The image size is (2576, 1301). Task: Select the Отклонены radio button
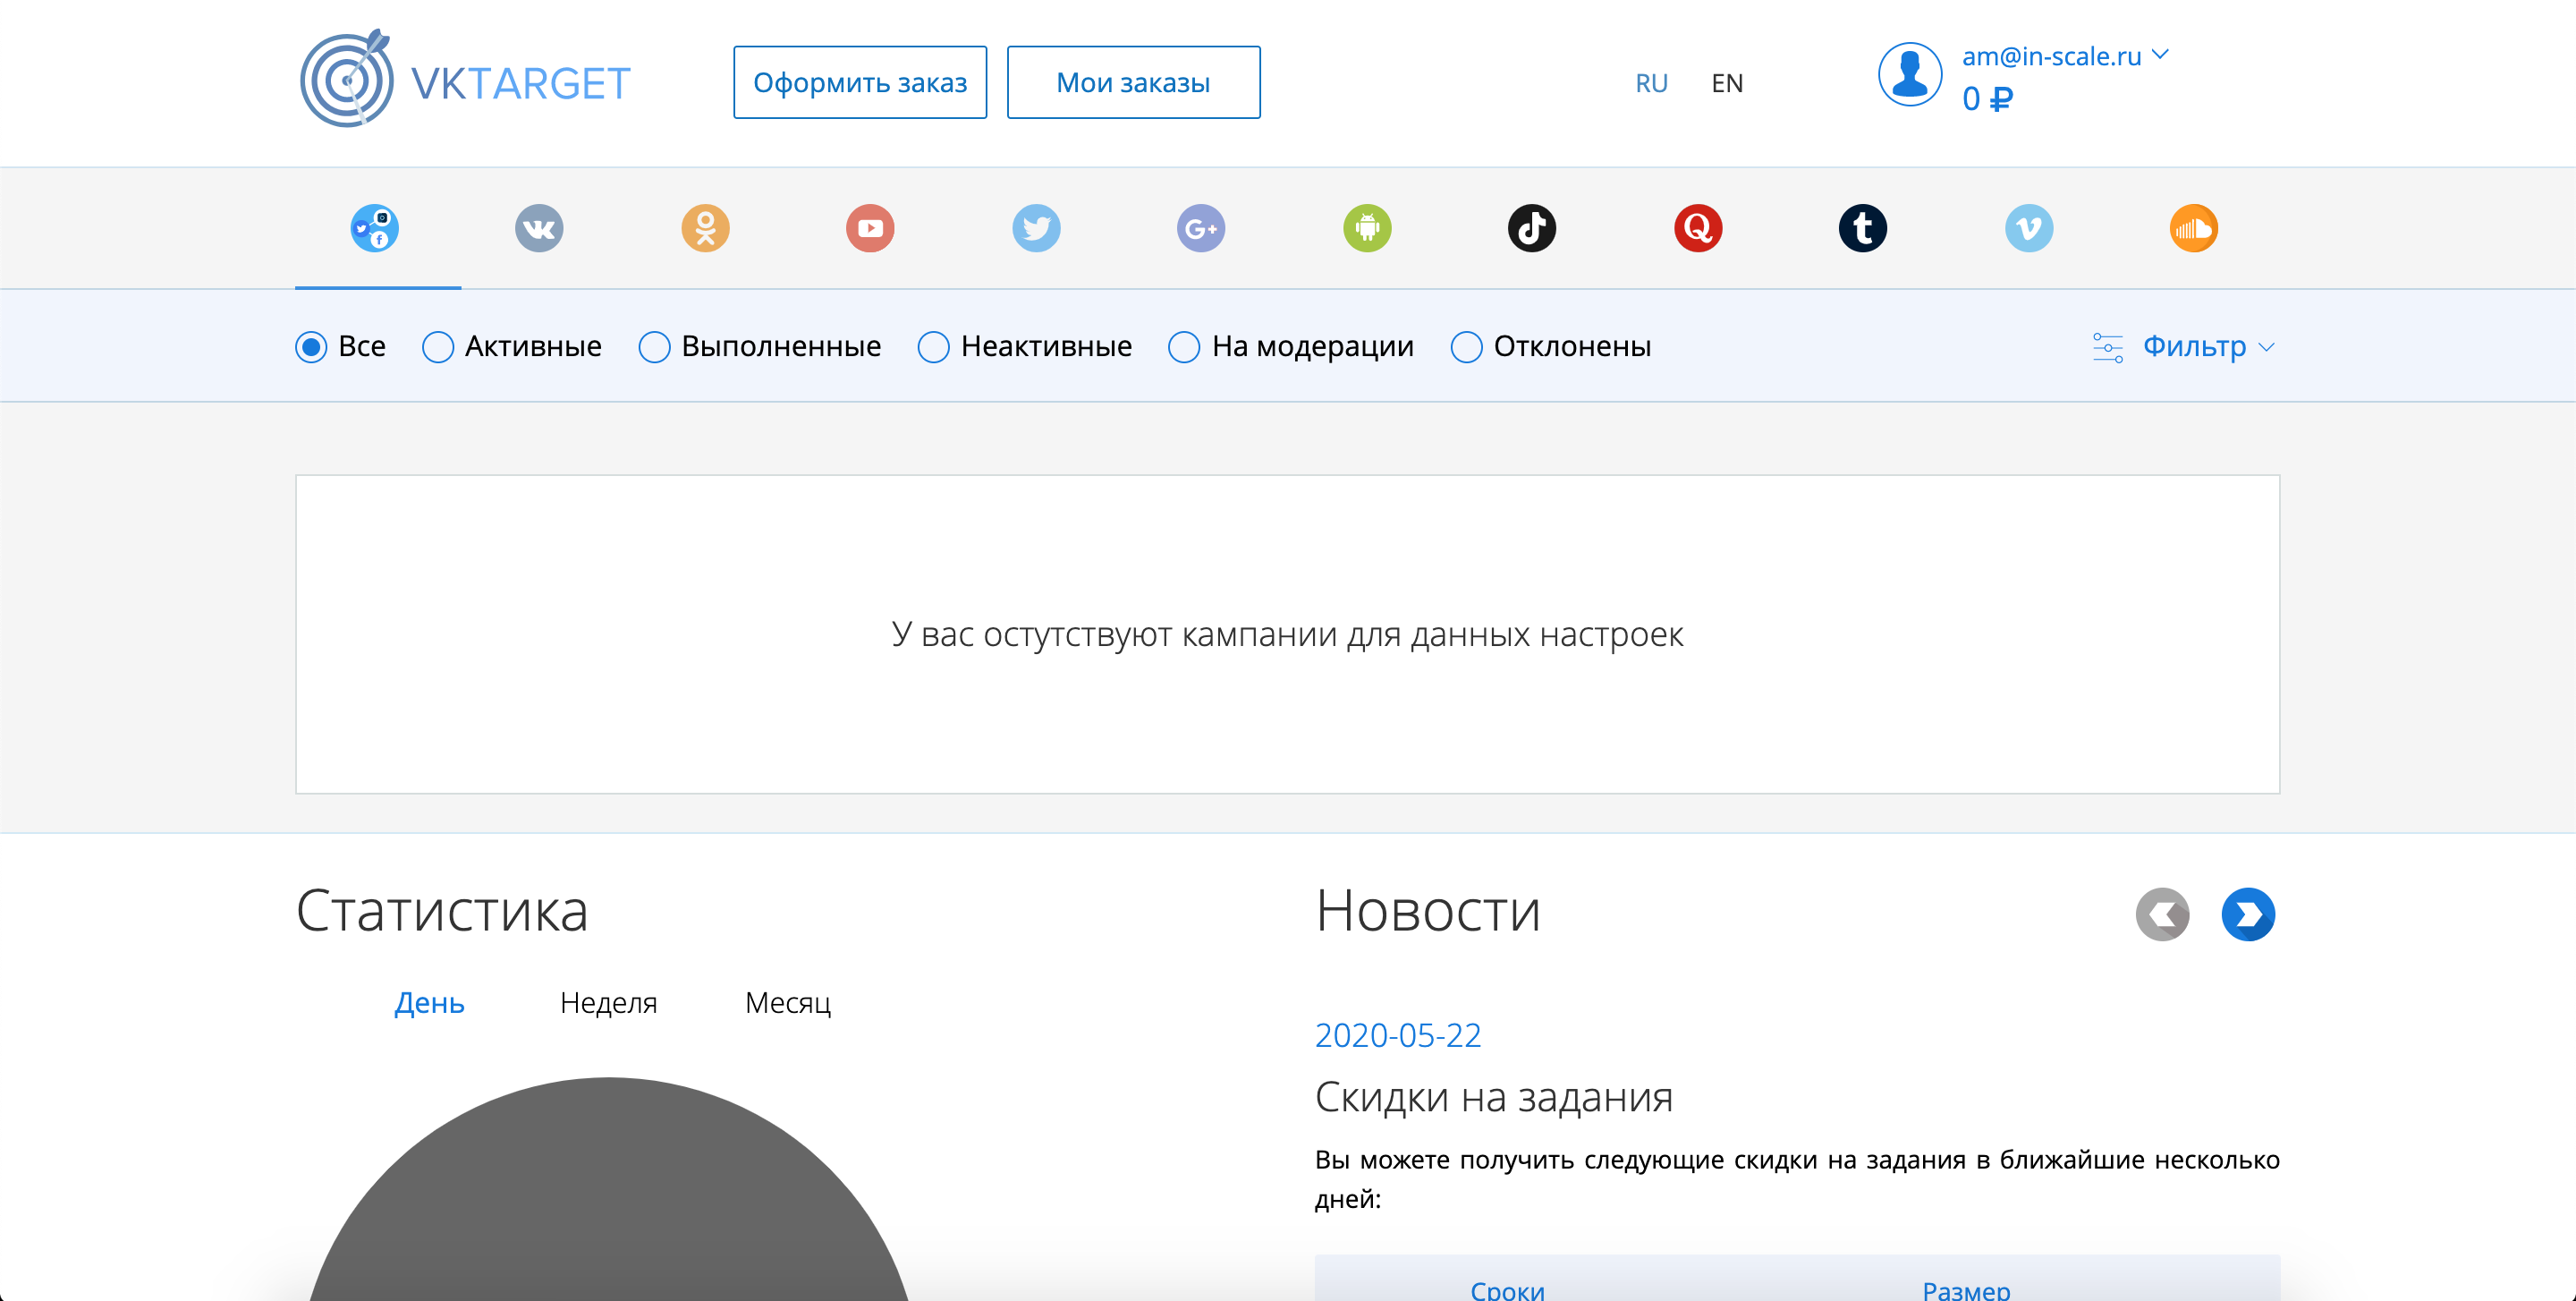click(x=1466, y=347)
